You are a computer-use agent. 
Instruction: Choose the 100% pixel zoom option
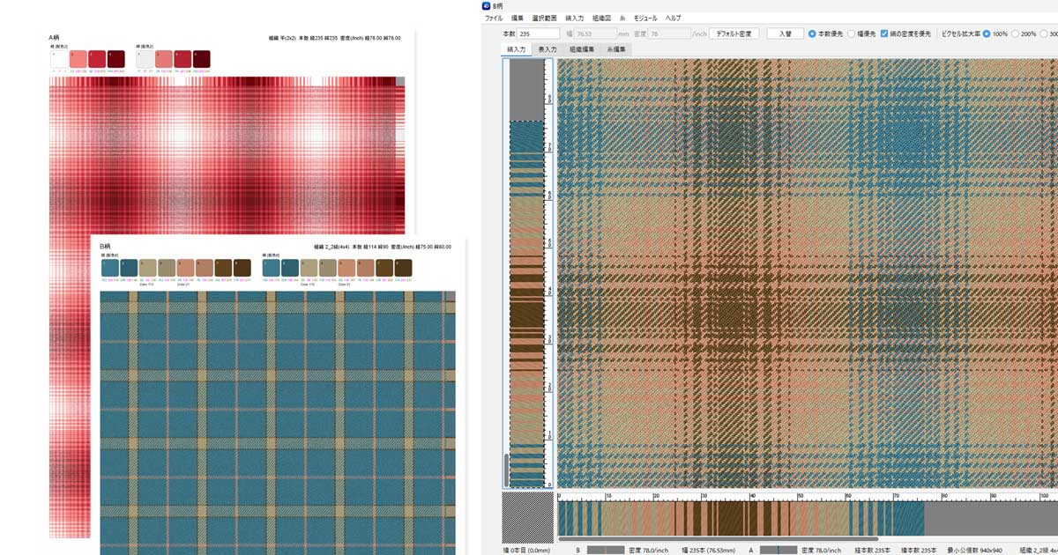point(986,33)
